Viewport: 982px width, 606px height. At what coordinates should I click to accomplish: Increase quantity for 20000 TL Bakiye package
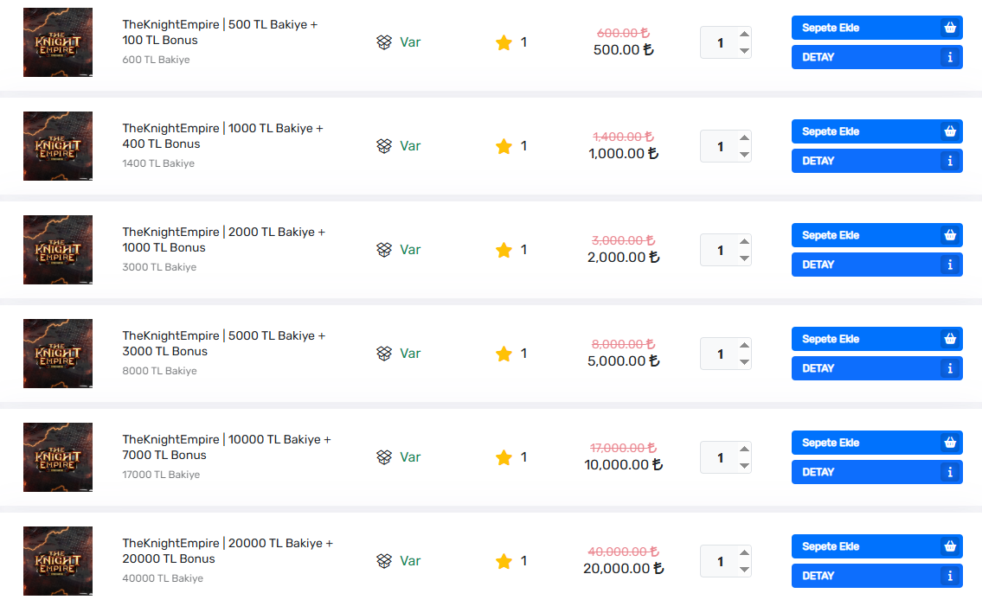744,552
